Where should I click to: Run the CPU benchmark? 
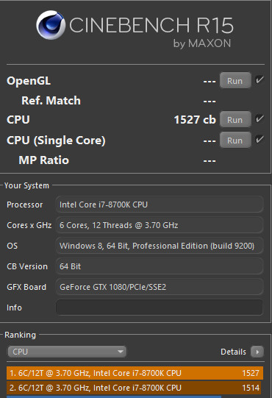tap(235, 119)
